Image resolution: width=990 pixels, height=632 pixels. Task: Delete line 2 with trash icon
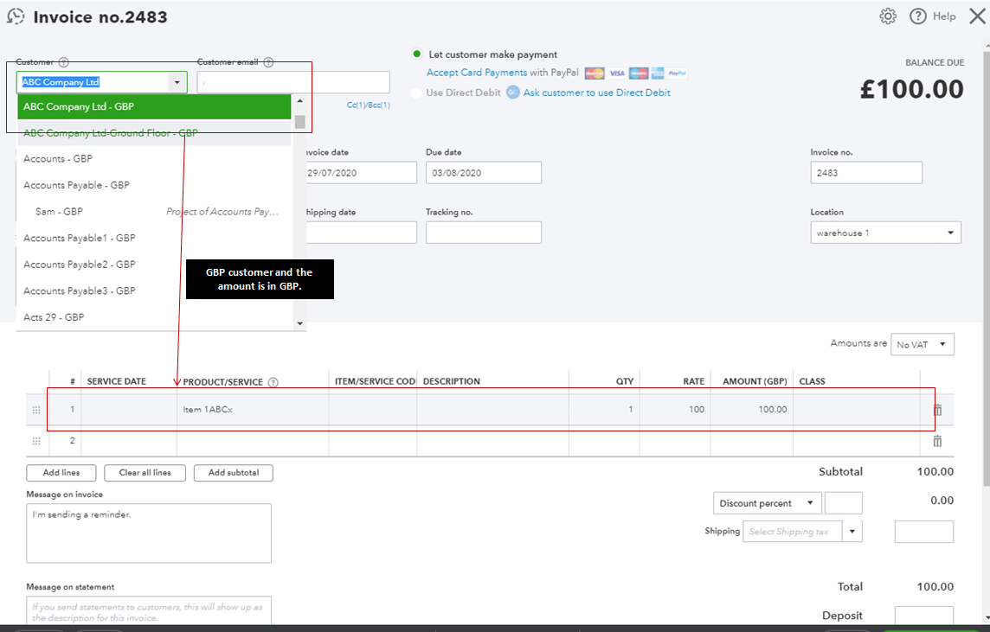[937, 441]
